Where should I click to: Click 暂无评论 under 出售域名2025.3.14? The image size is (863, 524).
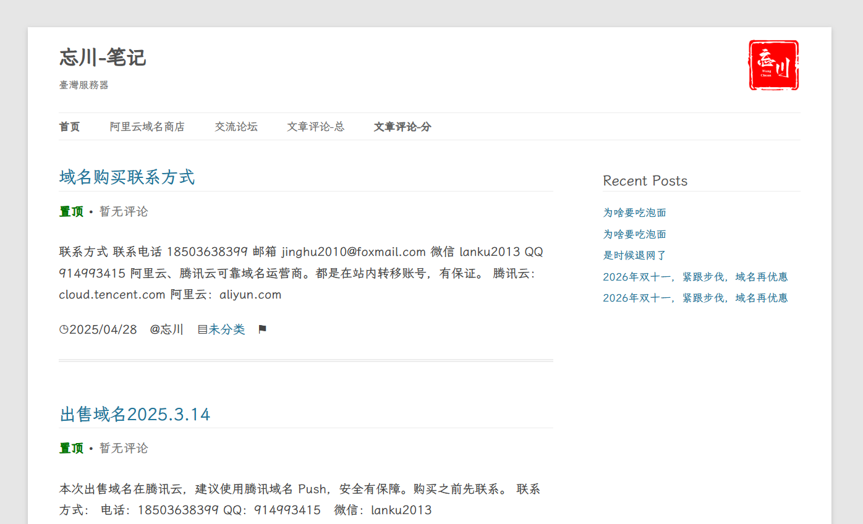[124, 448]
